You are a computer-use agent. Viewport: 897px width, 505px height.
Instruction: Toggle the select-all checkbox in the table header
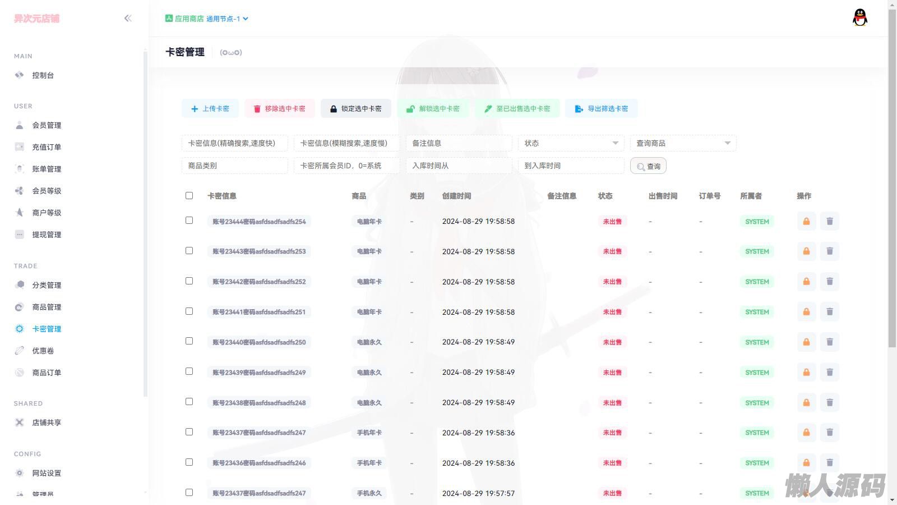[x=189, y=196]
